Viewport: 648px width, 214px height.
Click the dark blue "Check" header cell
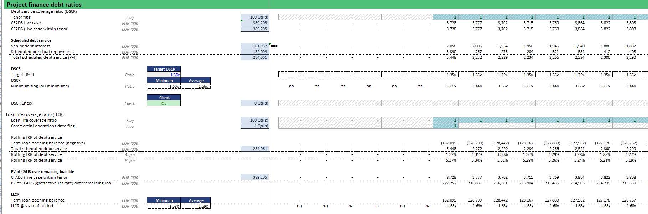(x=164, y=98)
